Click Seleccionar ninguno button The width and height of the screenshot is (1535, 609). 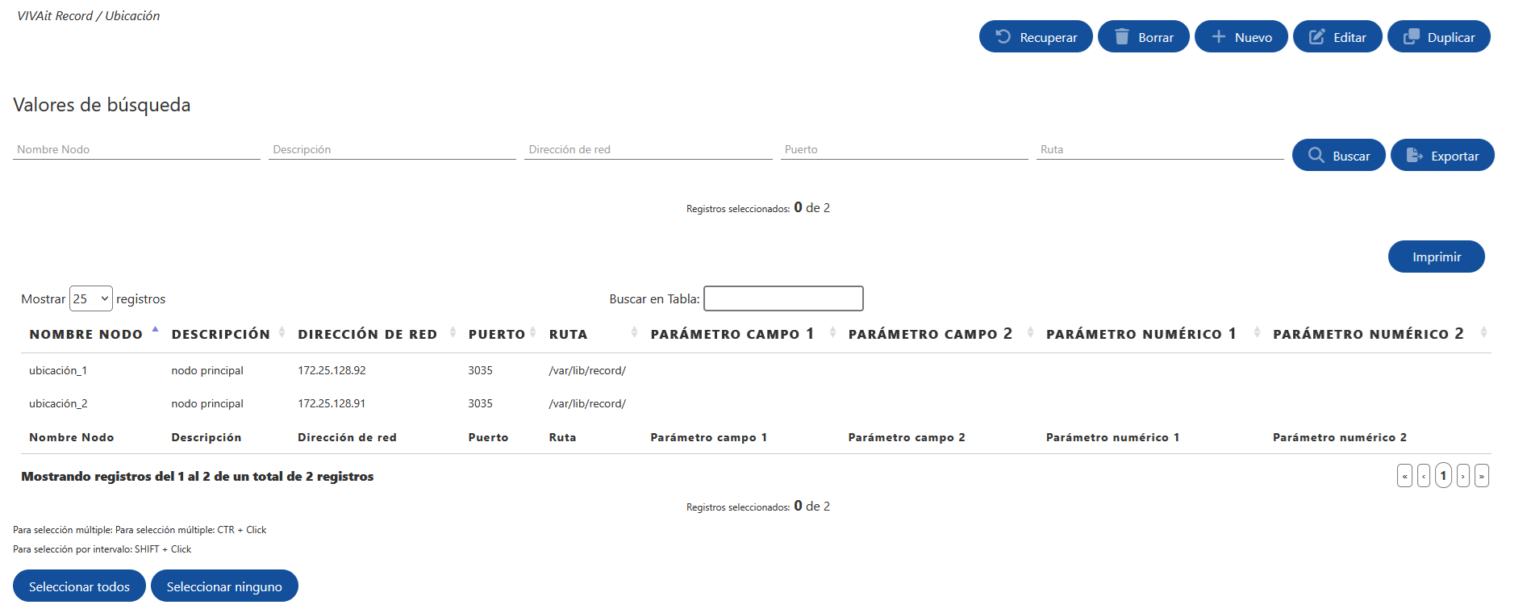[224, 586]
